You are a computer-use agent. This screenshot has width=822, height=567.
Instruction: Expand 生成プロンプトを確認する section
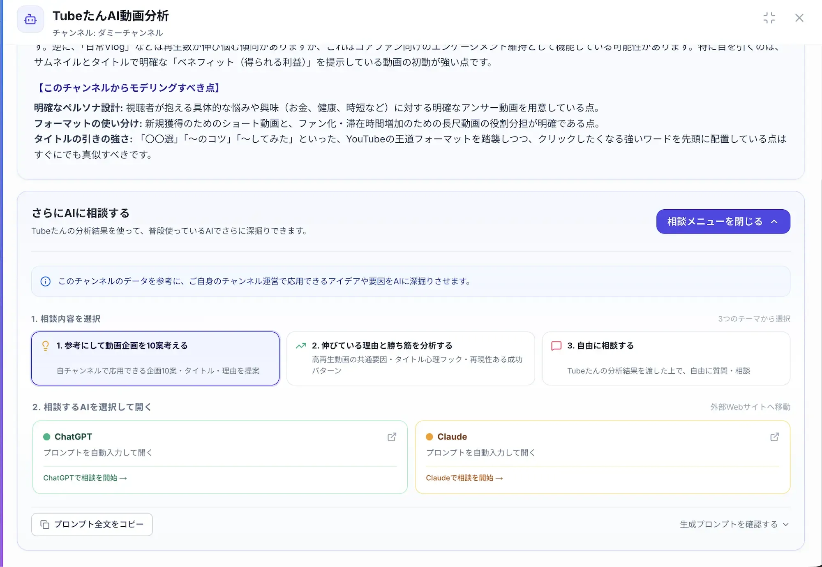coord(734,524)
